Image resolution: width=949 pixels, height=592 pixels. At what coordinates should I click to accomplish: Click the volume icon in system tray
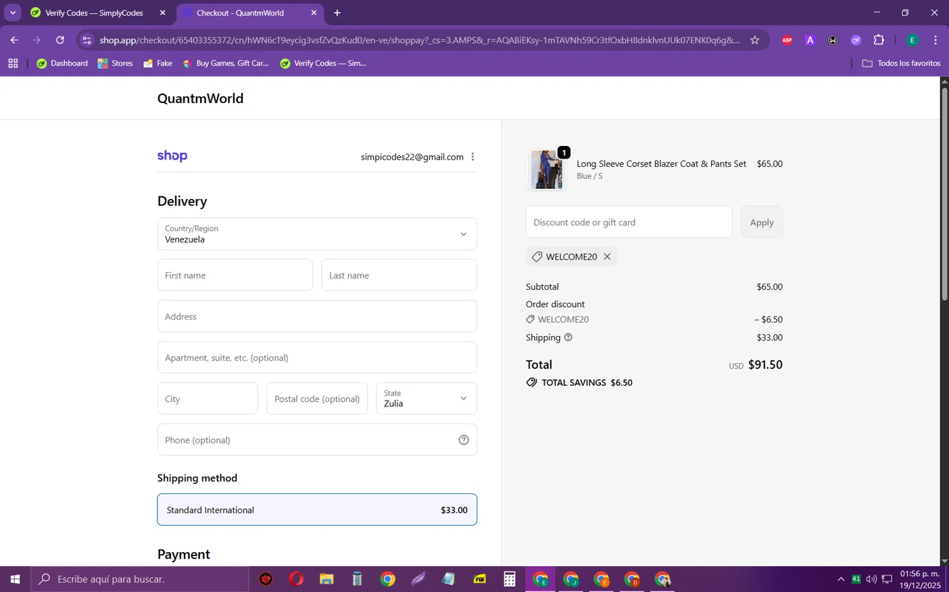[871, 579]
